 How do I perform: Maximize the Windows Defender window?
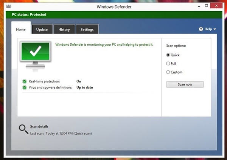[x=207, y=6]
